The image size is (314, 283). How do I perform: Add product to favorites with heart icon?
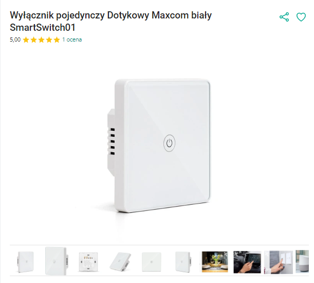tap(301, 17)
